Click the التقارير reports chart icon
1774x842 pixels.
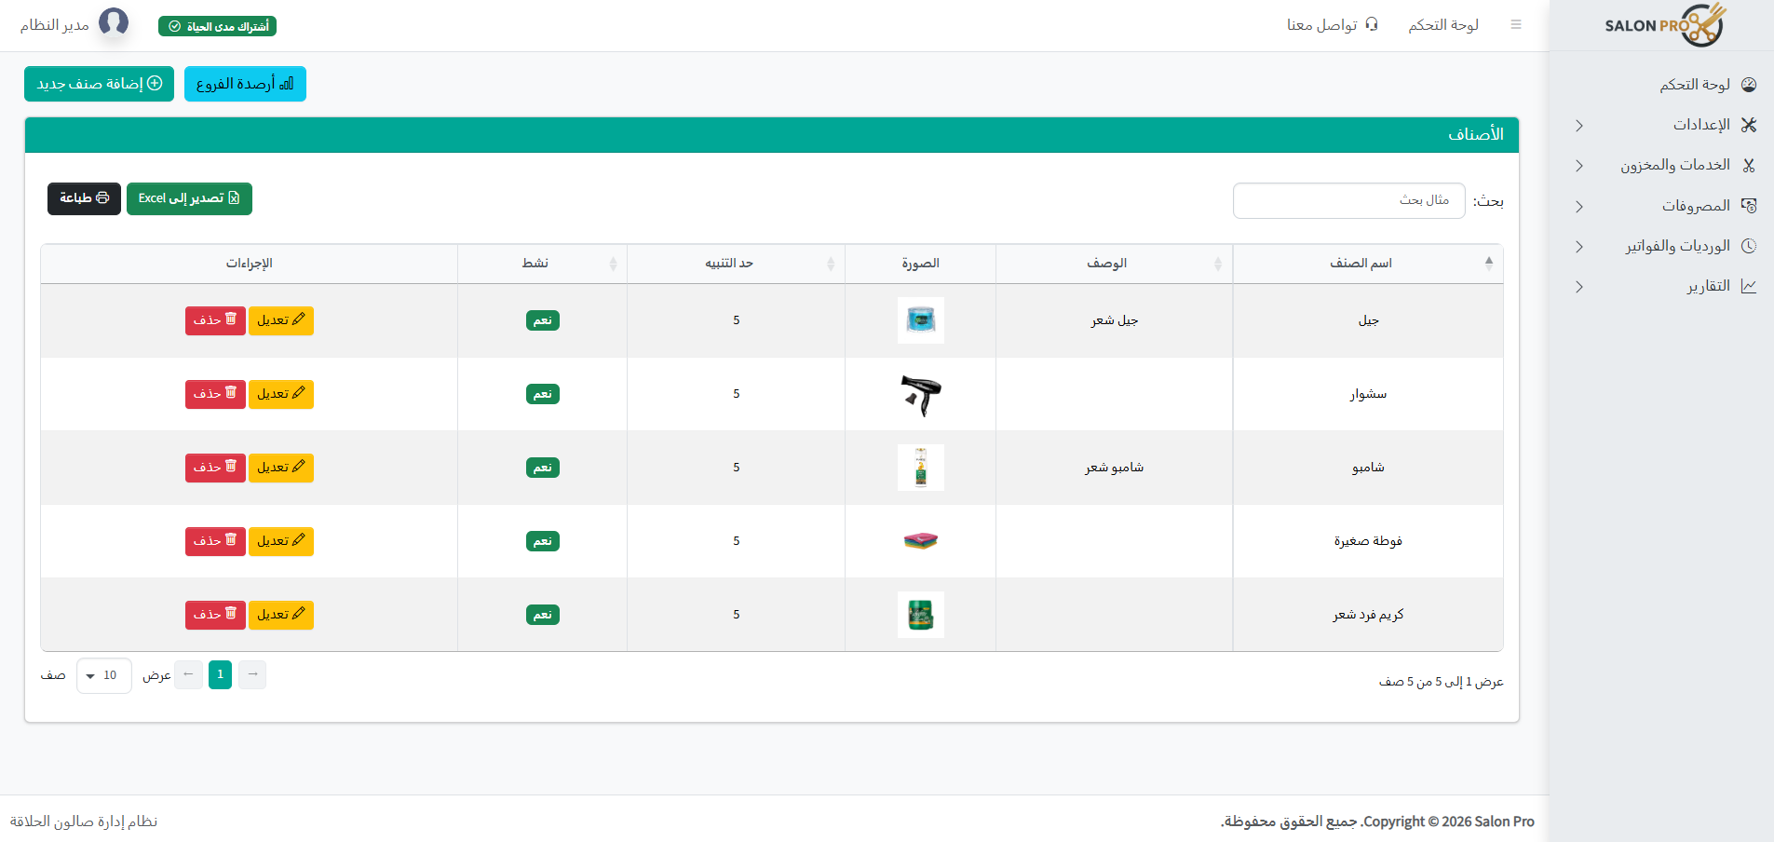(x=1749, y=286)
